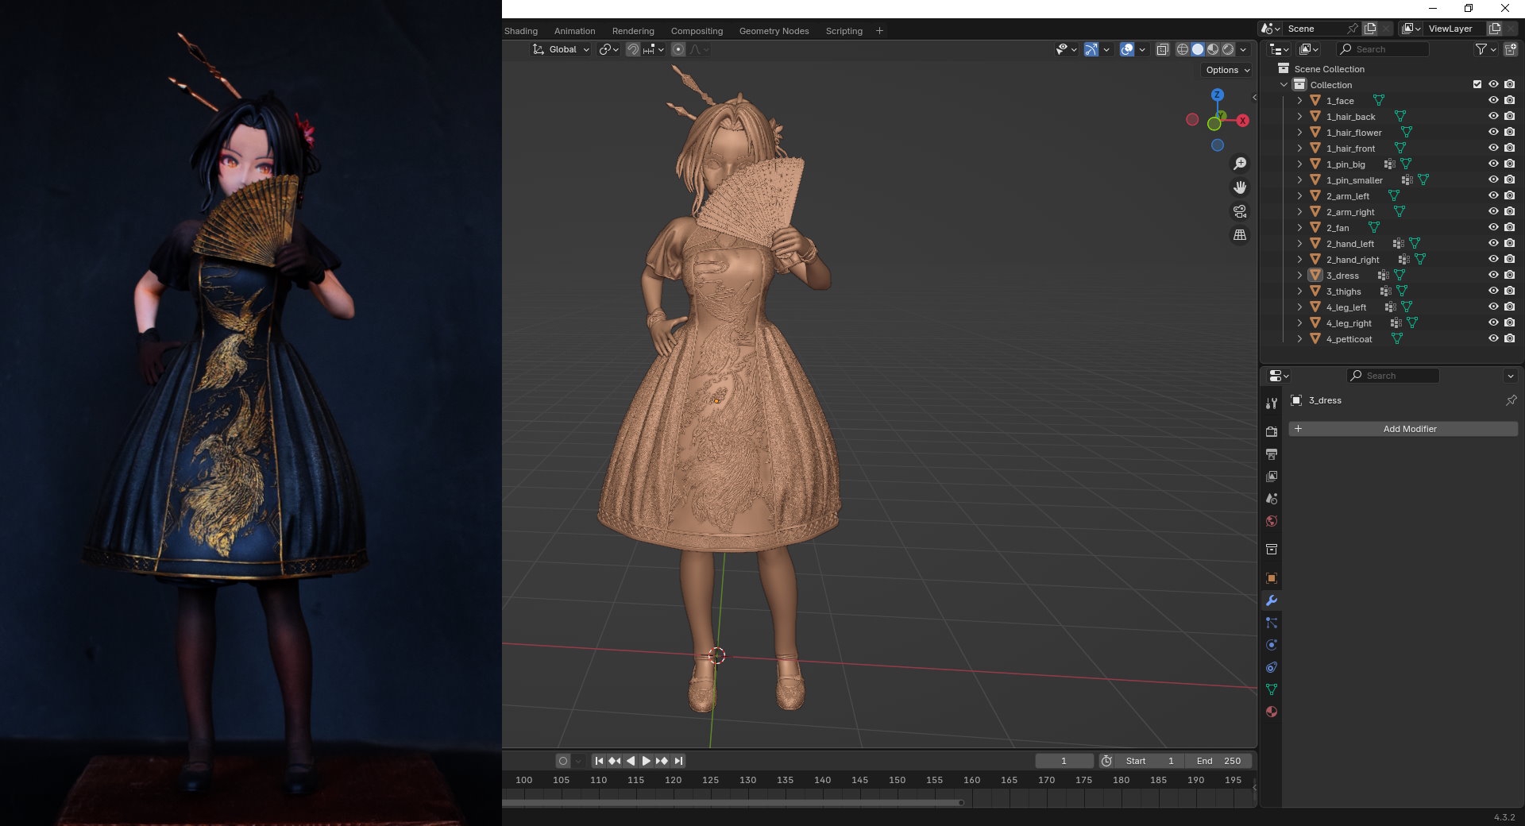The image size is (1525, 826).
Task: Click the End frame field
Action: [1218, 761]
